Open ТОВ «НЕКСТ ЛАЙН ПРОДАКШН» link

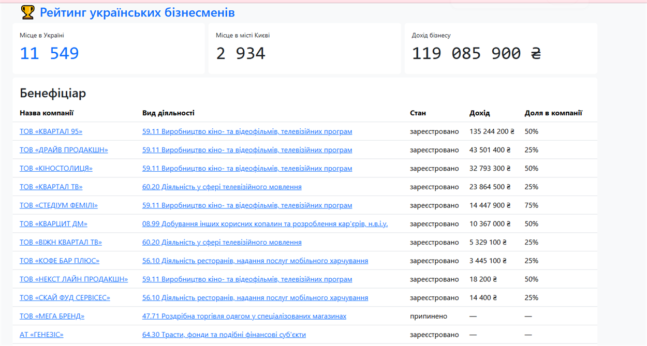pyautogui.click(x=73, y=279)
